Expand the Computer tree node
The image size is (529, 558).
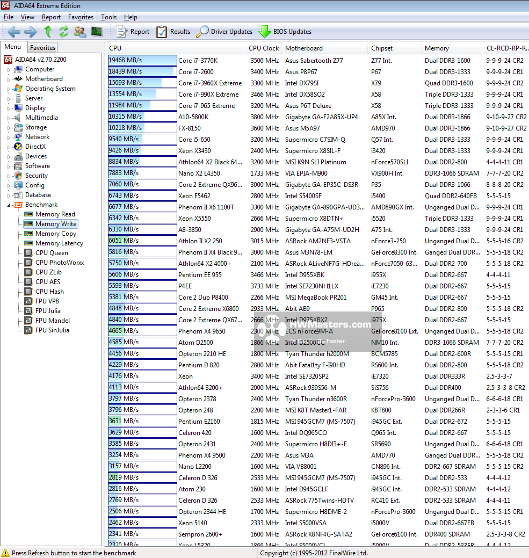(x=9, y=69)
